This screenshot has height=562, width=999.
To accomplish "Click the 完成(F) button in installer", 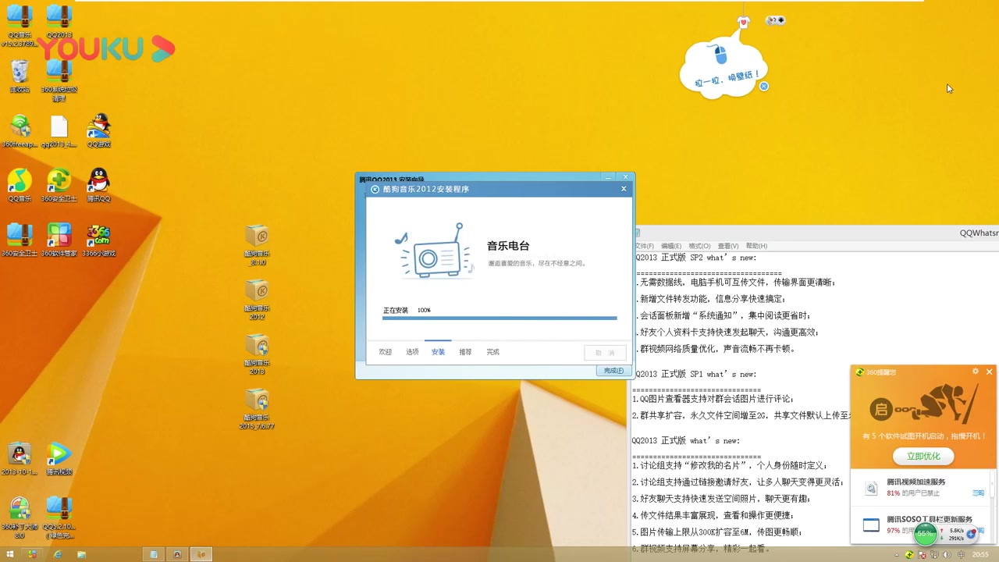I will pos(614,371).
